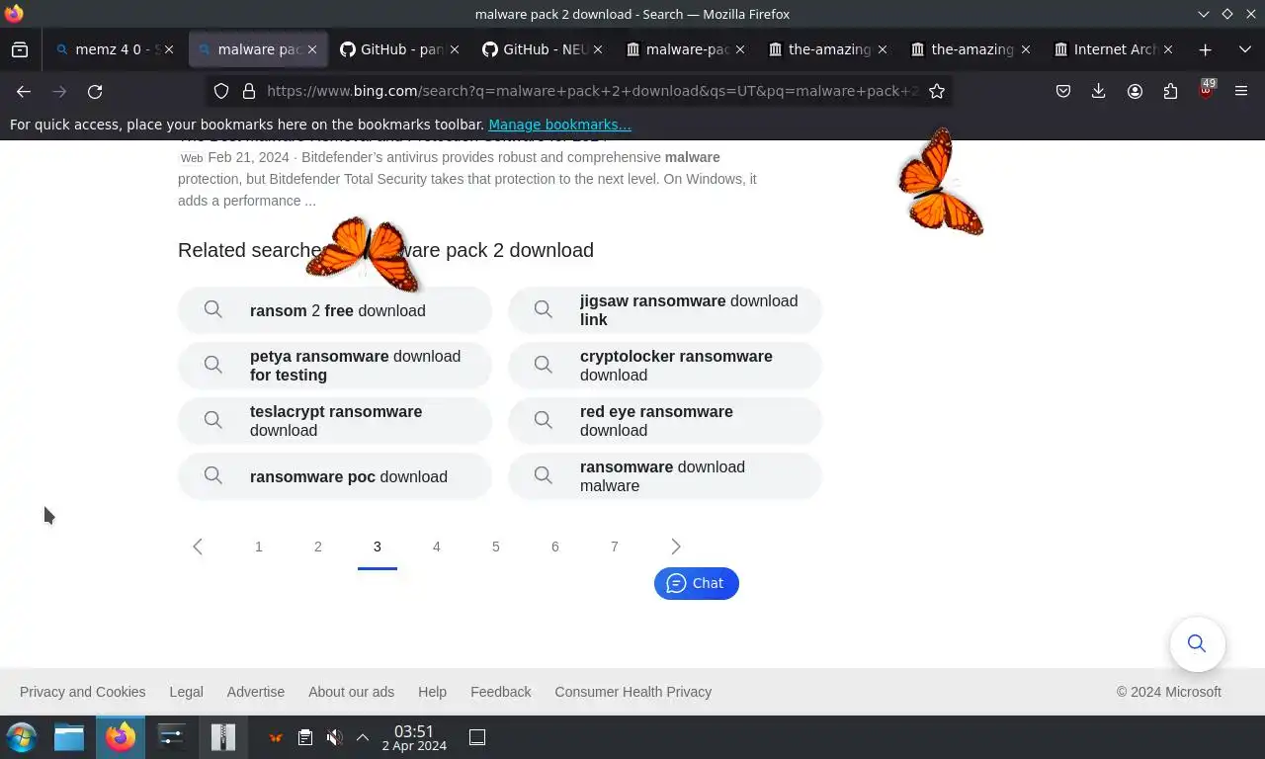Show site security padlock info

click(x=249, y=91)
